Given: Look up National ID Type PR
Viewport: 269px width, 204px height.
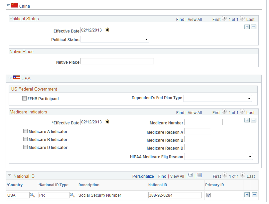Looking at the screenshot, I should coord(72,195).
